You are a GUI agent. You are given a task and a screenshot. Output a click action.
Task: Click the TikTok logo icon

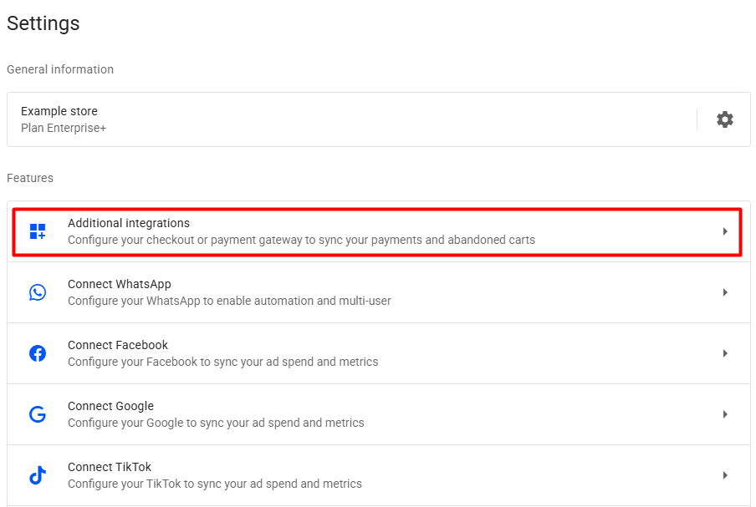[38, 475]
